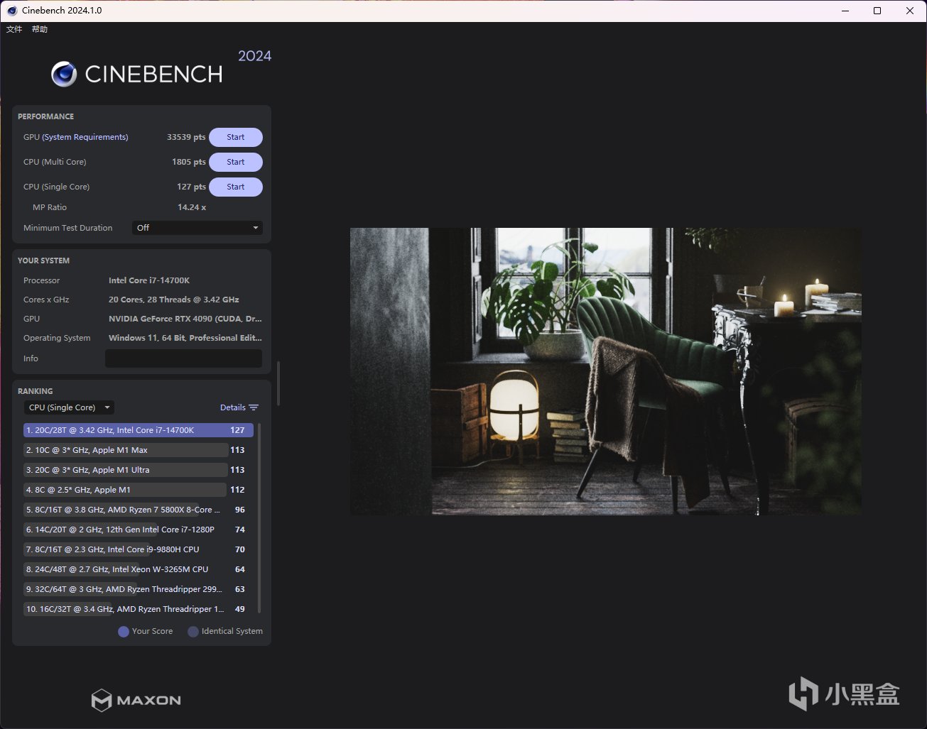Click the Multi Core score 1805 pts

click(x=189, y=162)
